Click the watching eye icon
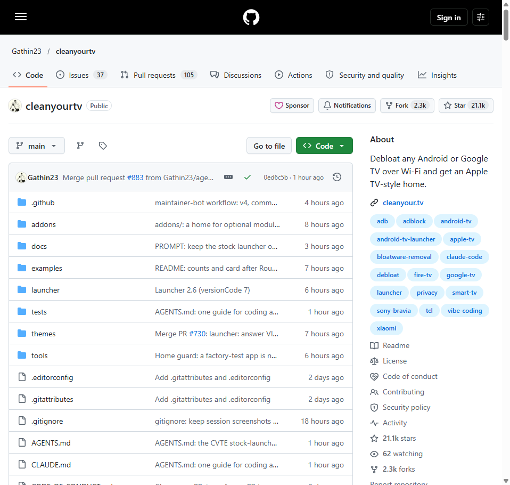The image size is (510, 485). pos(374,454)
